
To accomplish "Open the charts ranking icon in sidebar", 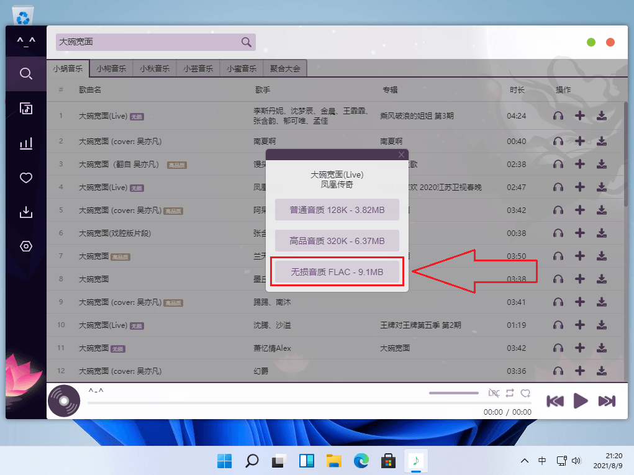I will pos(26,143).
